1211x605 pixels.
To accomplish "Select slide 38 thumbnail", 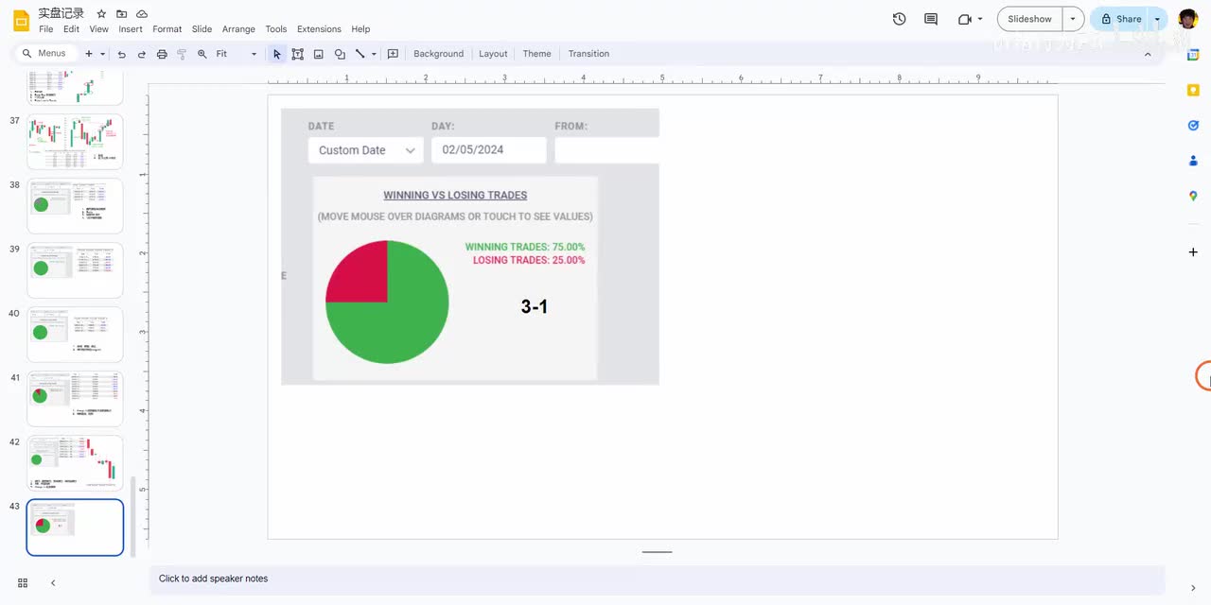I will click(75, 206).
